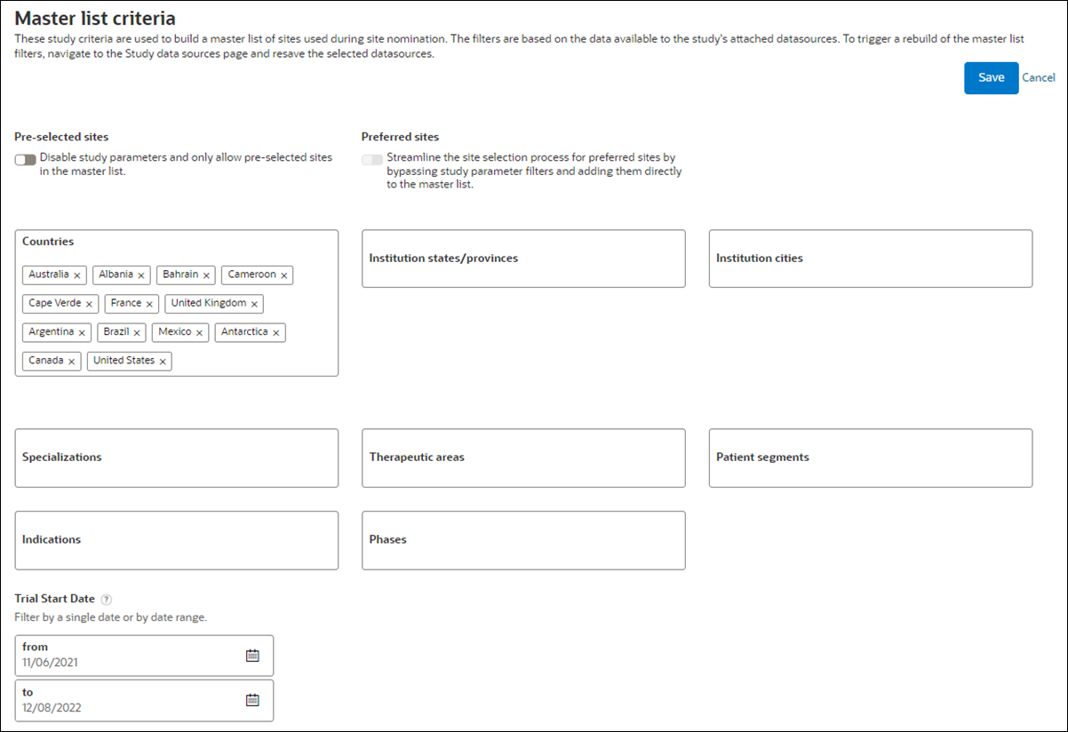Open the Institution cities selector
Screen dimensions: 1068x732
point(871,259)
